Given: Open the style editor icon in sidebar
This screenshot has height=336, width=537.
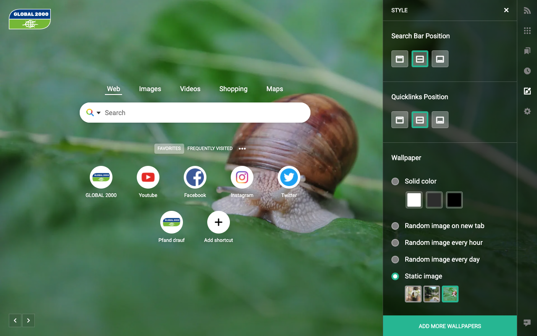Looking at the screenshot, I should tap(527, 91).
